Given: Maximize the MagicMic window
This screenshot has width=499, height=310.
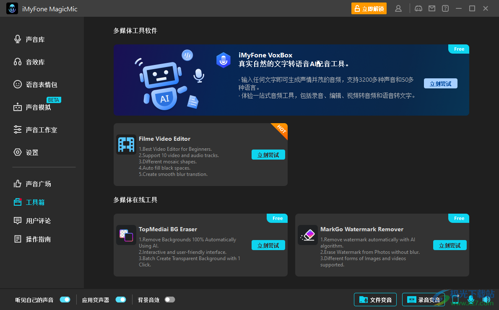Looking at the screenshot, I should 472,8.
